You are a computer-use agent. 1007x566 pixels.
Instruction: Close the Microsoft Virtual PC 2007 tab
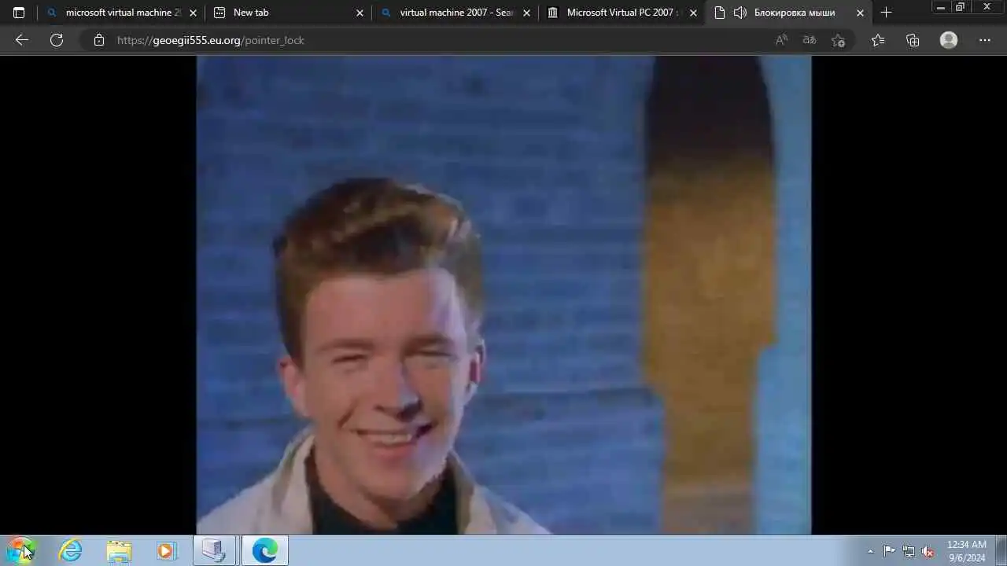click(x=693, y=13)
